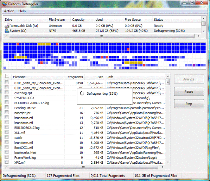210x181 pixels.
Task: Click the defragmenting spinner icon in the popup
Action: click(82, 93)
